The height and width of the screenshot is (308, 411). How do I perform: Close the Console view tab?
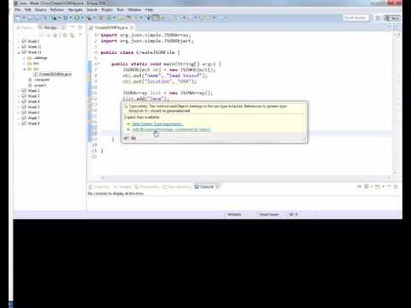(217, 187)
